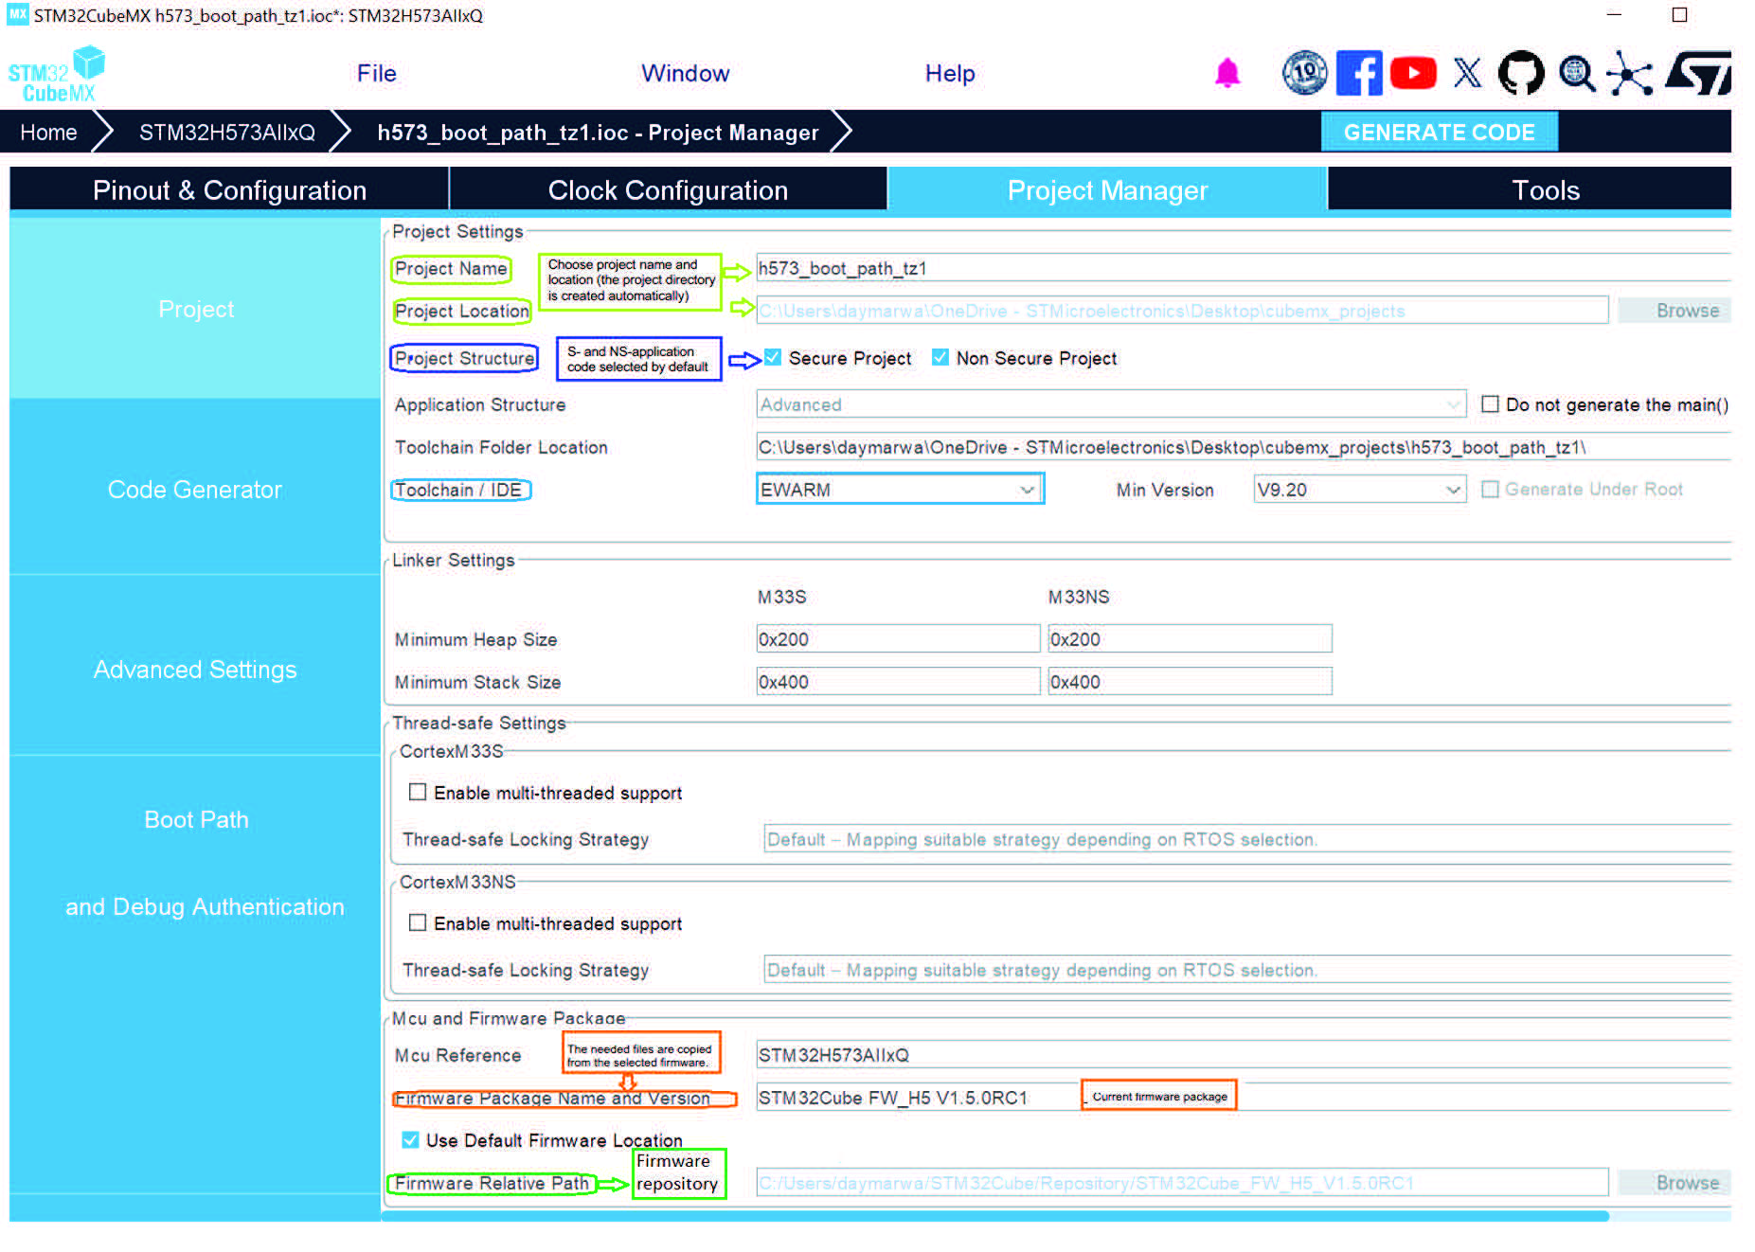Click the network star community icon
The width and height of the screenshot is (1755, 1252).
1629,73
